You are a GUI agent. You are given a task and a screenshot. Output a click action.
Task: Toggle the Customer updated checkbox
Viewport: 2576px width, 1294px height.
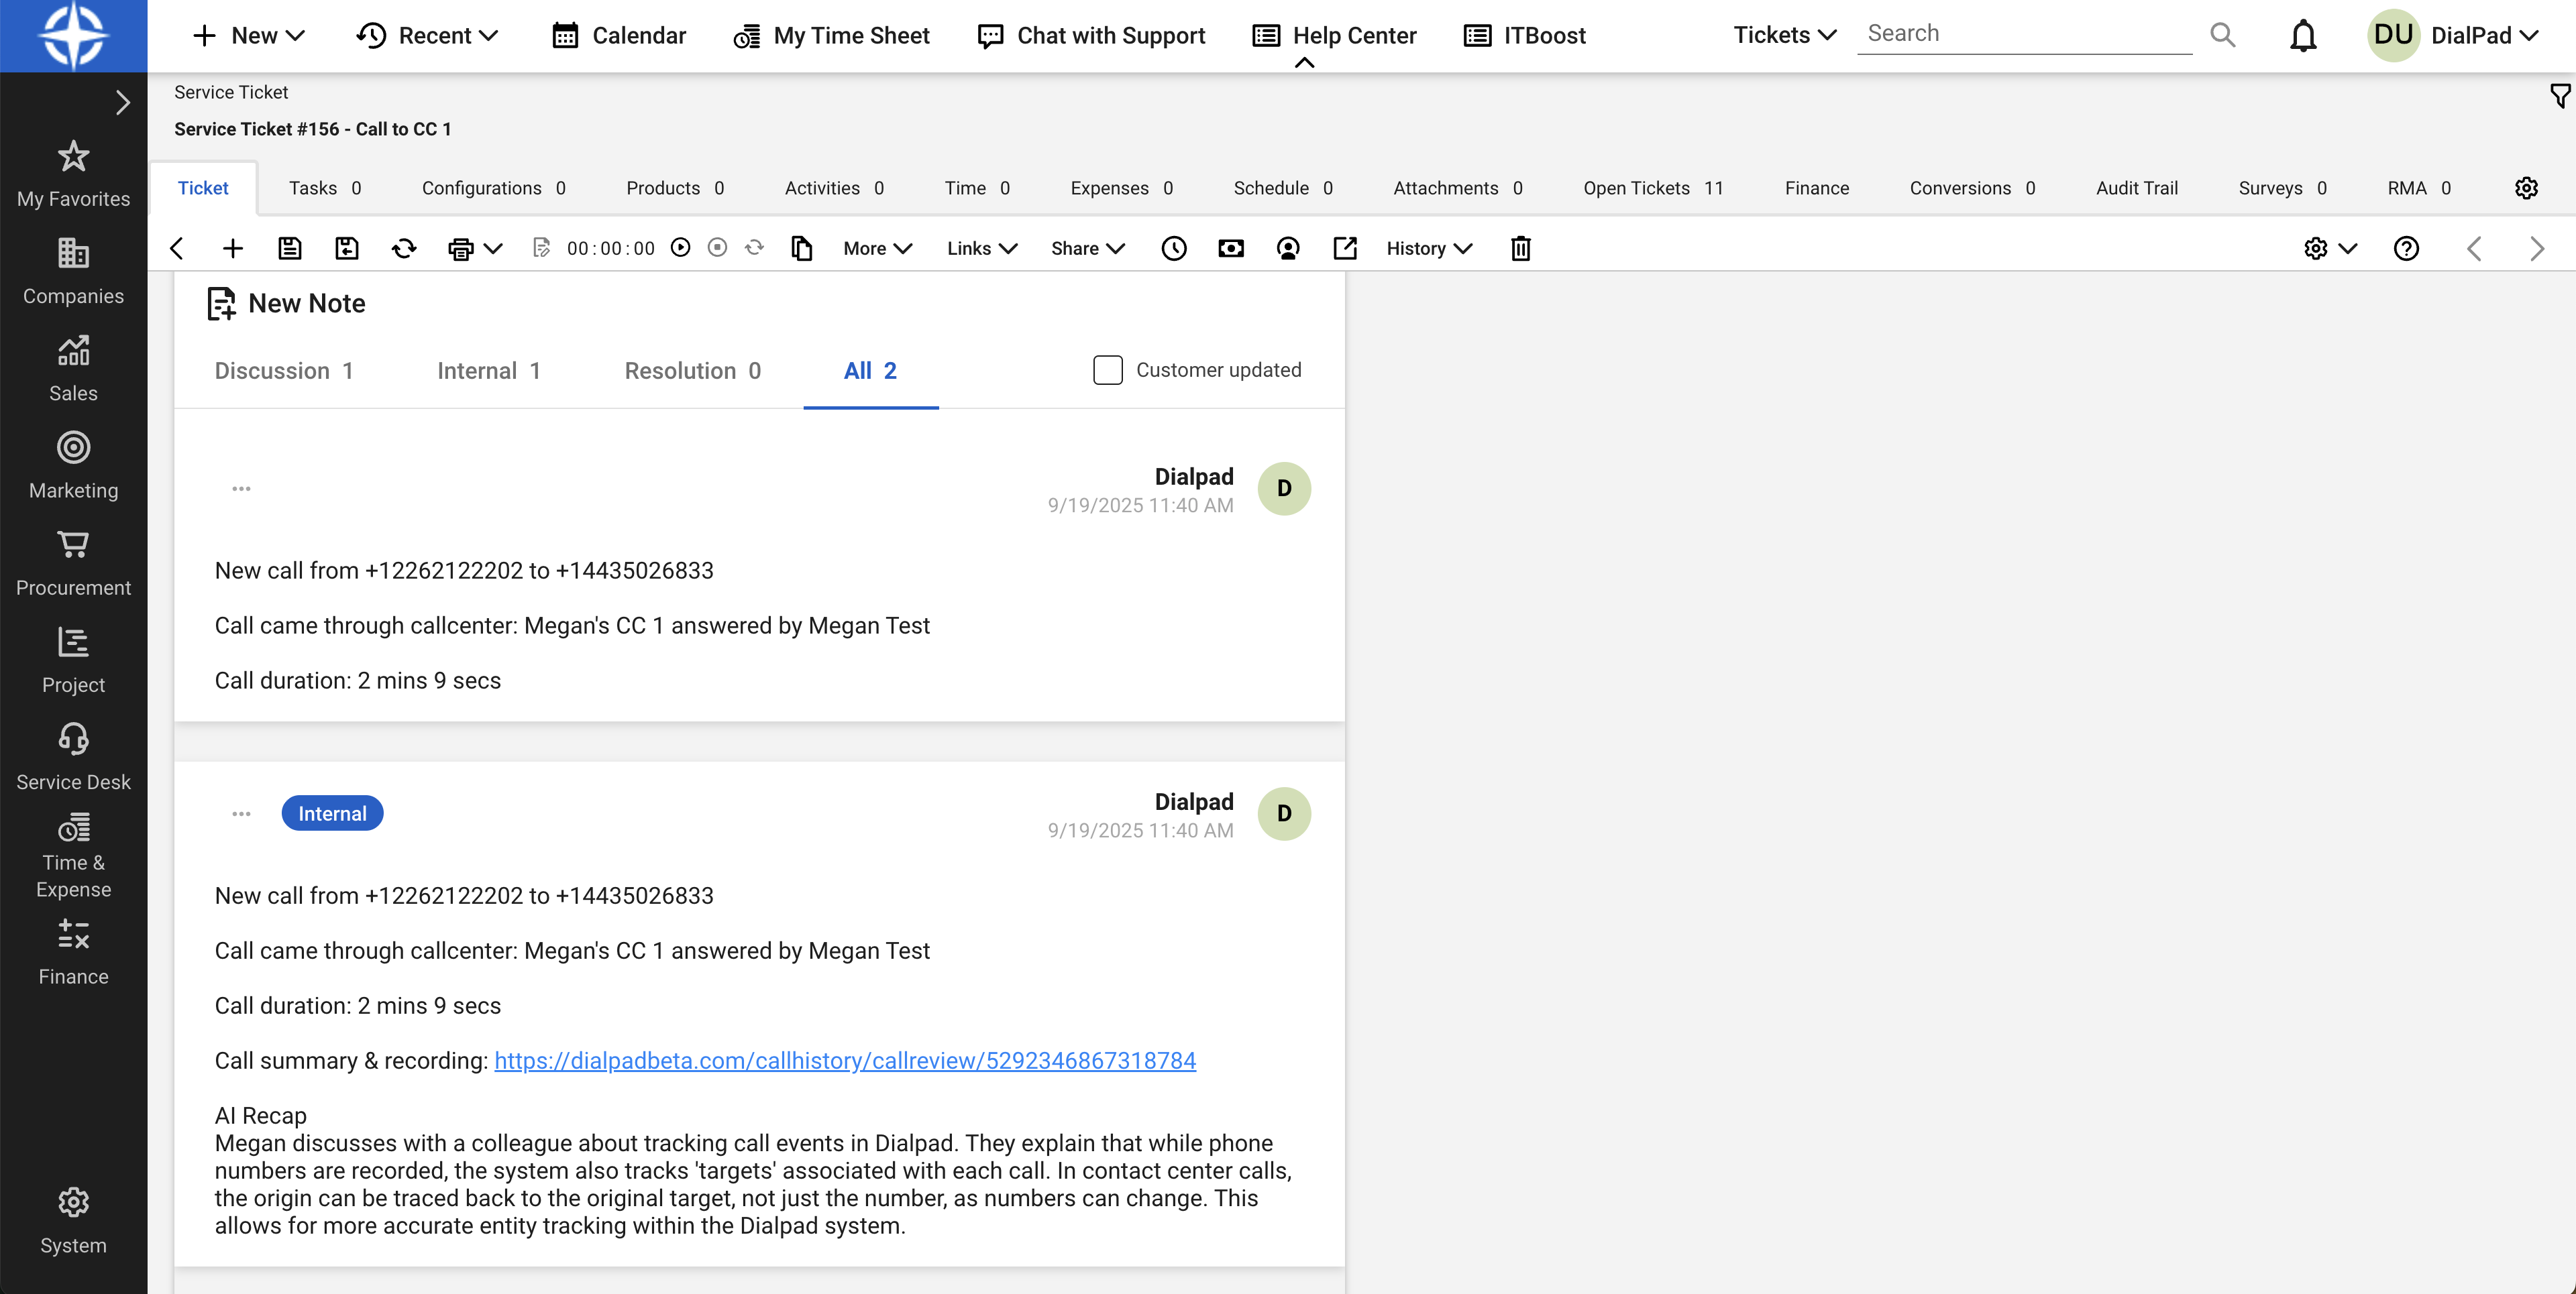tap(1108, 369)
